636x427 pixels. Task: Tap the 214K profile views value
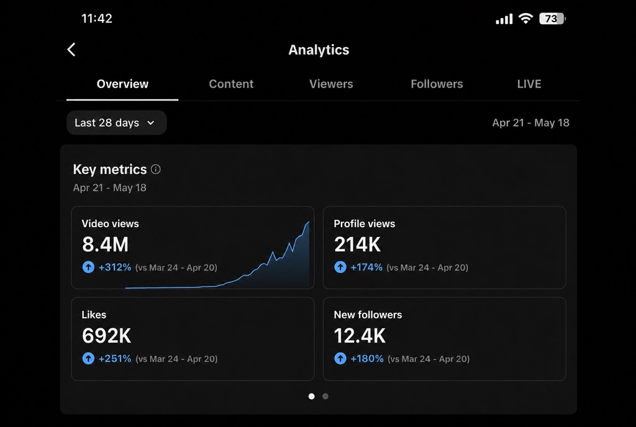pos(357,245)
